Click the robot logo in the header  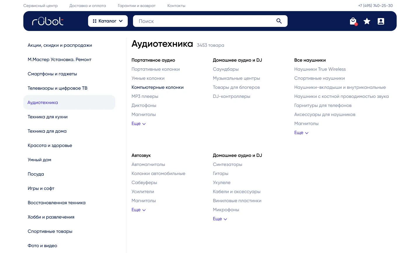48,21
